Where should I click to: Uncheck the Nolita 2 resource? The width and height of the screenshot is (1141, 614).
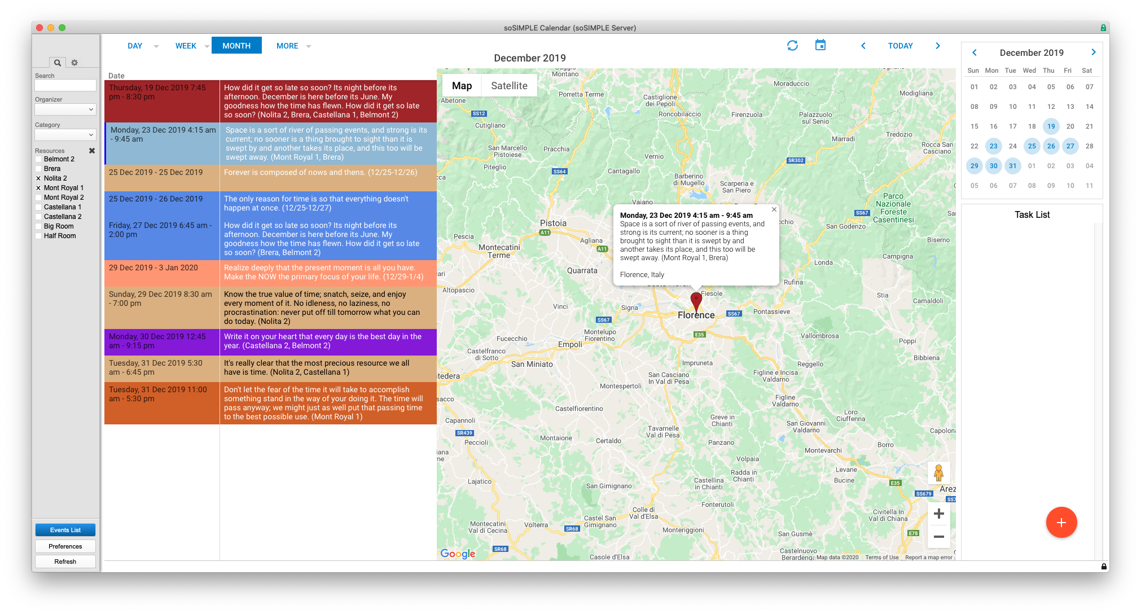click(38, 178)
